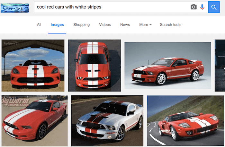Switch to the Shopping tab
Viewport: 225px width, 147px height.
pos(82,25)
